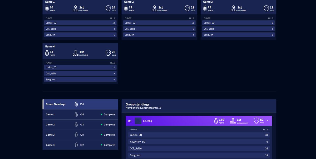Click the Eclectiq team logo

pos(138,121)
